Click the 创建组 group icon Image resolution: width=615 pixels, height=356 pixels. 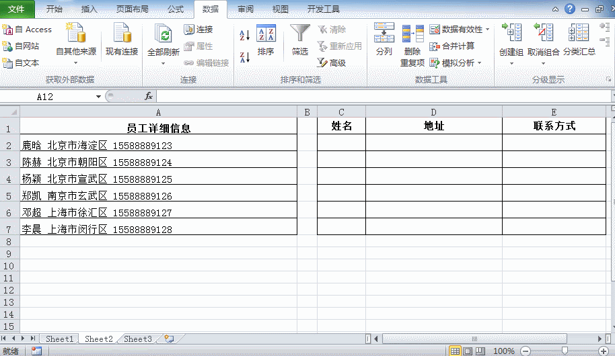(511, 34)
